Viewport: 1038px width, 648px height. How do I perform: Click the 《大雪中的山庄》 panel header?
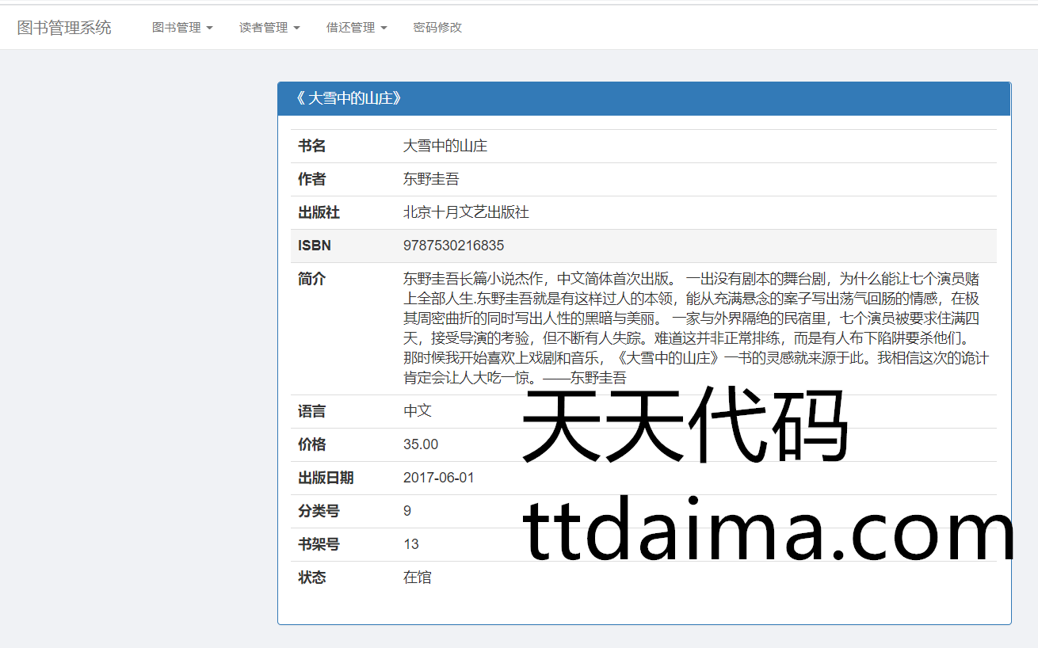pyautogui.click(x=349, y=98)
